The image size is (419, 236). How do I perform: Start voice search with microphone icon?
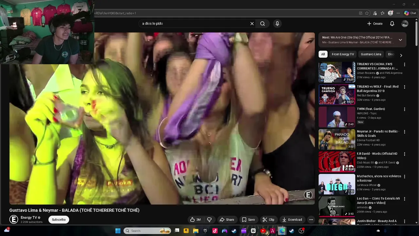click(x=277, y=24)
